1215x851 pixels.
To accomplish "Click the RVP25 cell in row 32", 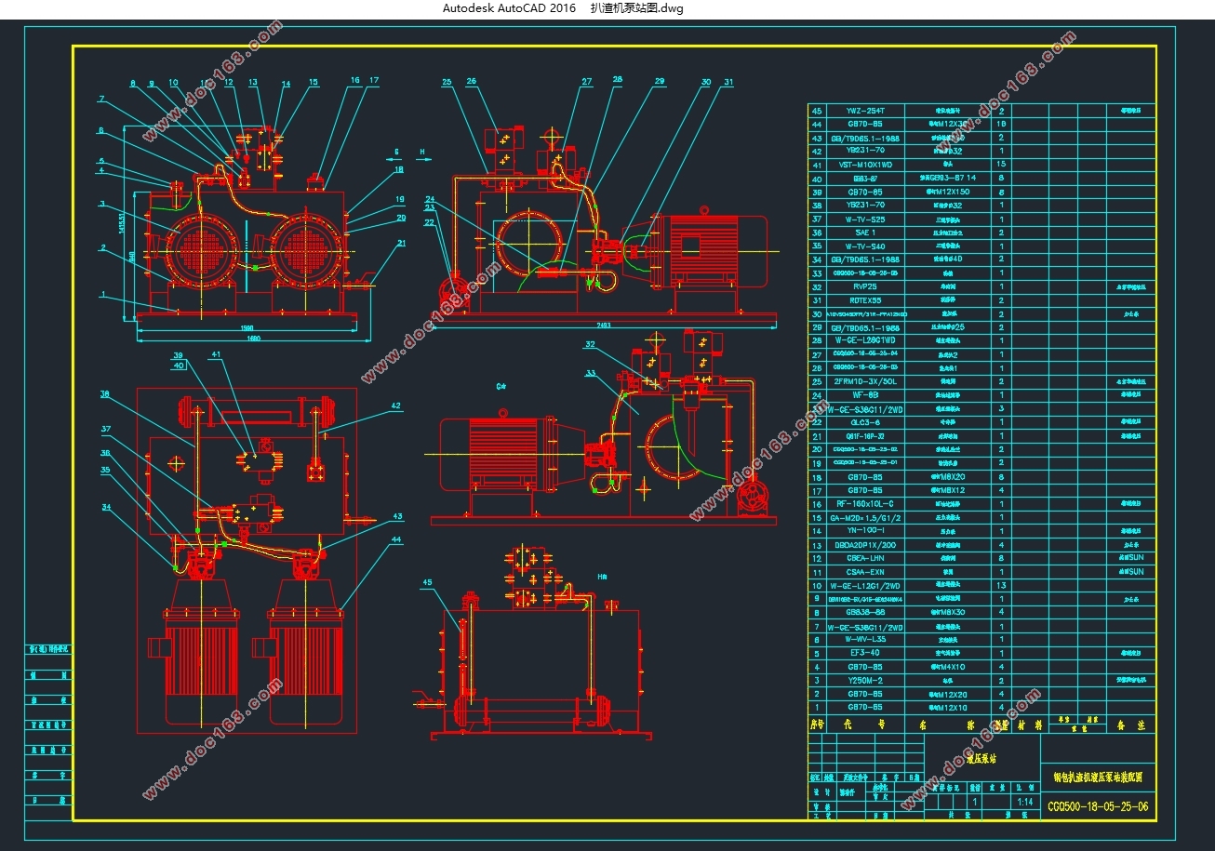I will click(867, 286).
